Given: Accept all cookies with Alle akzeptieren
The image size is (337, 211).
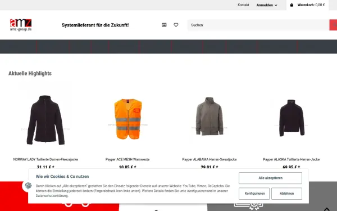Looking at the screenshot, I should pos(270,178).
